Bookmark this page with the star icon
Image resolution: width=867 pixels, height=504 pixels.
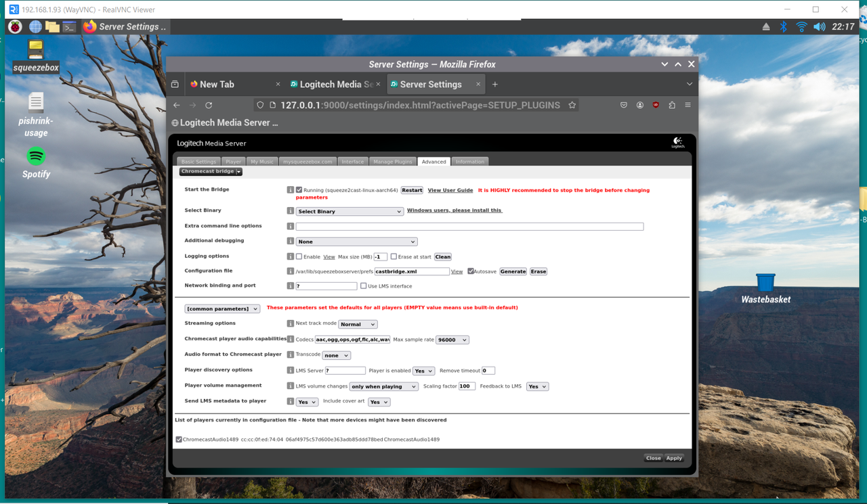(572, 105)
